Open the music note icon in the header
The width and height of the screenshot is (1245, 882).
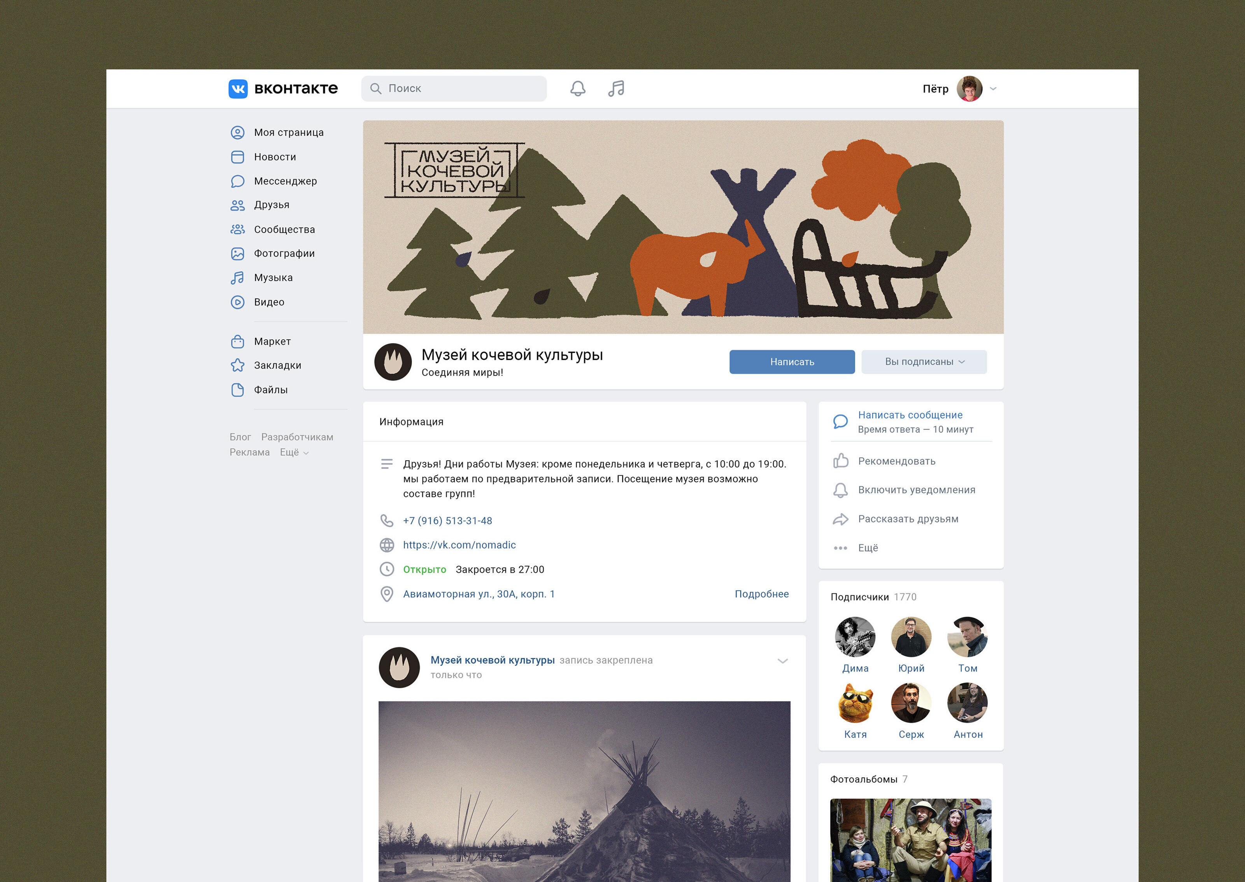tap(616, 89)
